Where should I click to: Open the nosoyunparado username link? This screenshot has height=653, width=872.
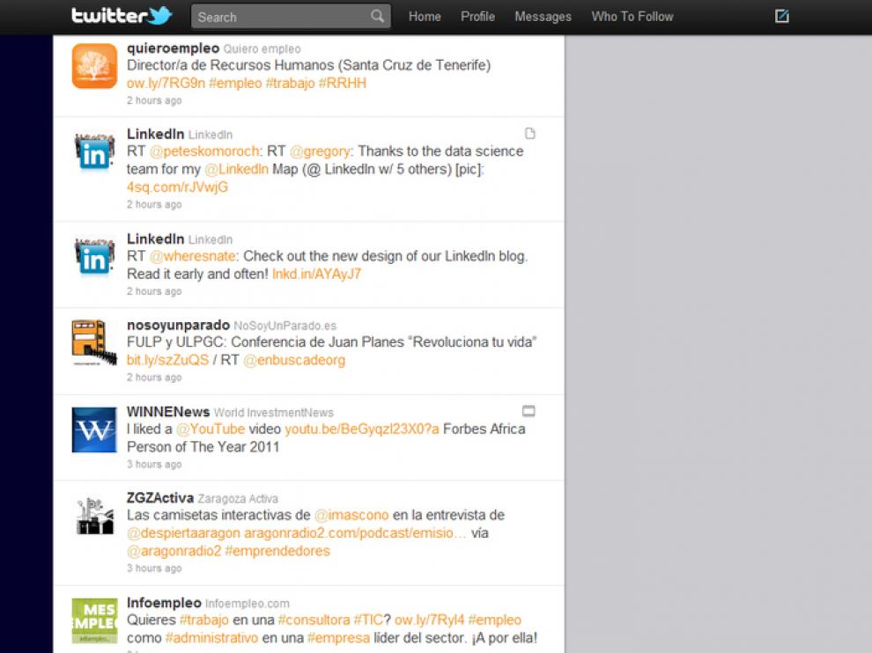click(x=178, y=325)
